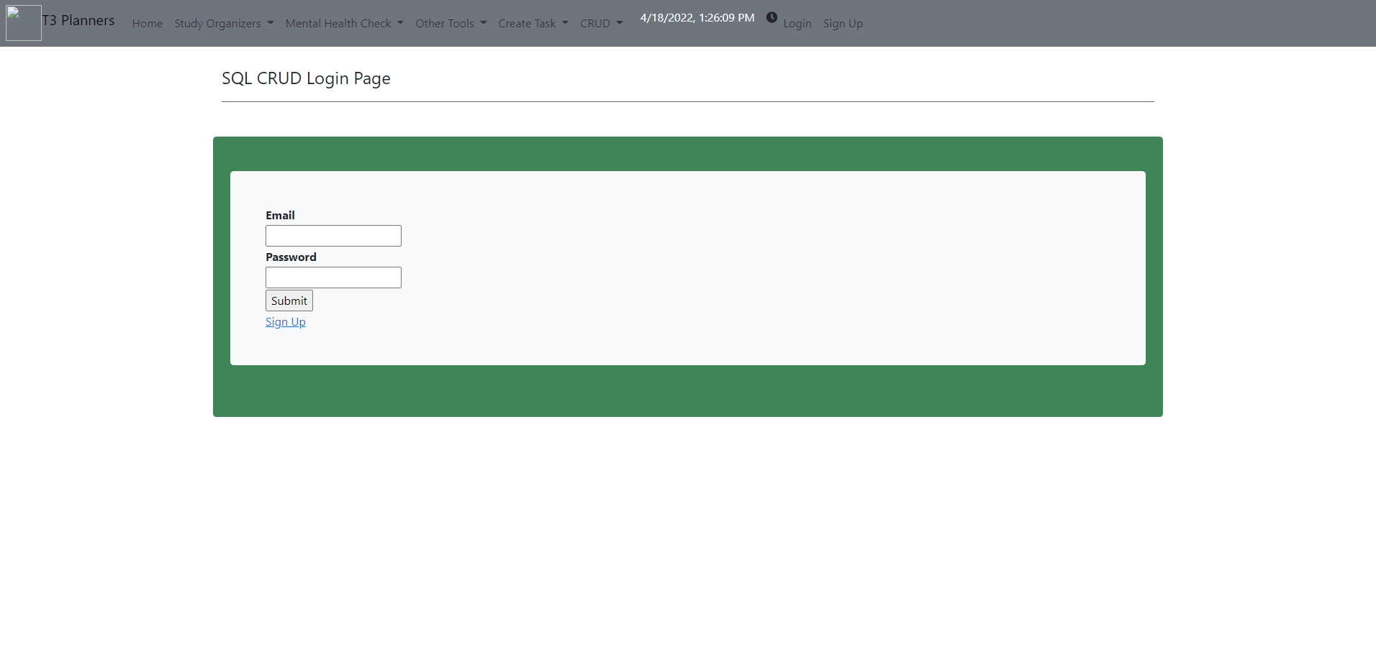Click Login in the navigation bar
Image resolution: width=1376 pixels, height=647 pixels.
coord(796,23)
